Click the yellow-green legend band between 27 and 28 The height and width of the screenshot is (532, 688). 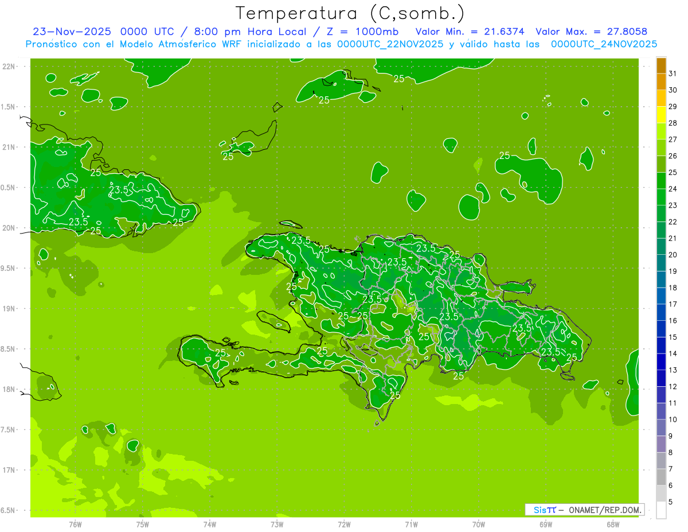pos(661,131)
